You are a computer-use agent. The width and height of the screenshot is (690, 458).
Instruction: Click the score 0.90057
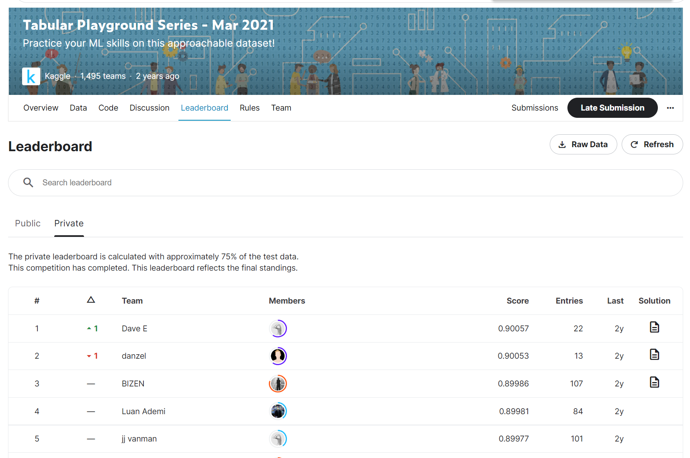tap(513, 329)
